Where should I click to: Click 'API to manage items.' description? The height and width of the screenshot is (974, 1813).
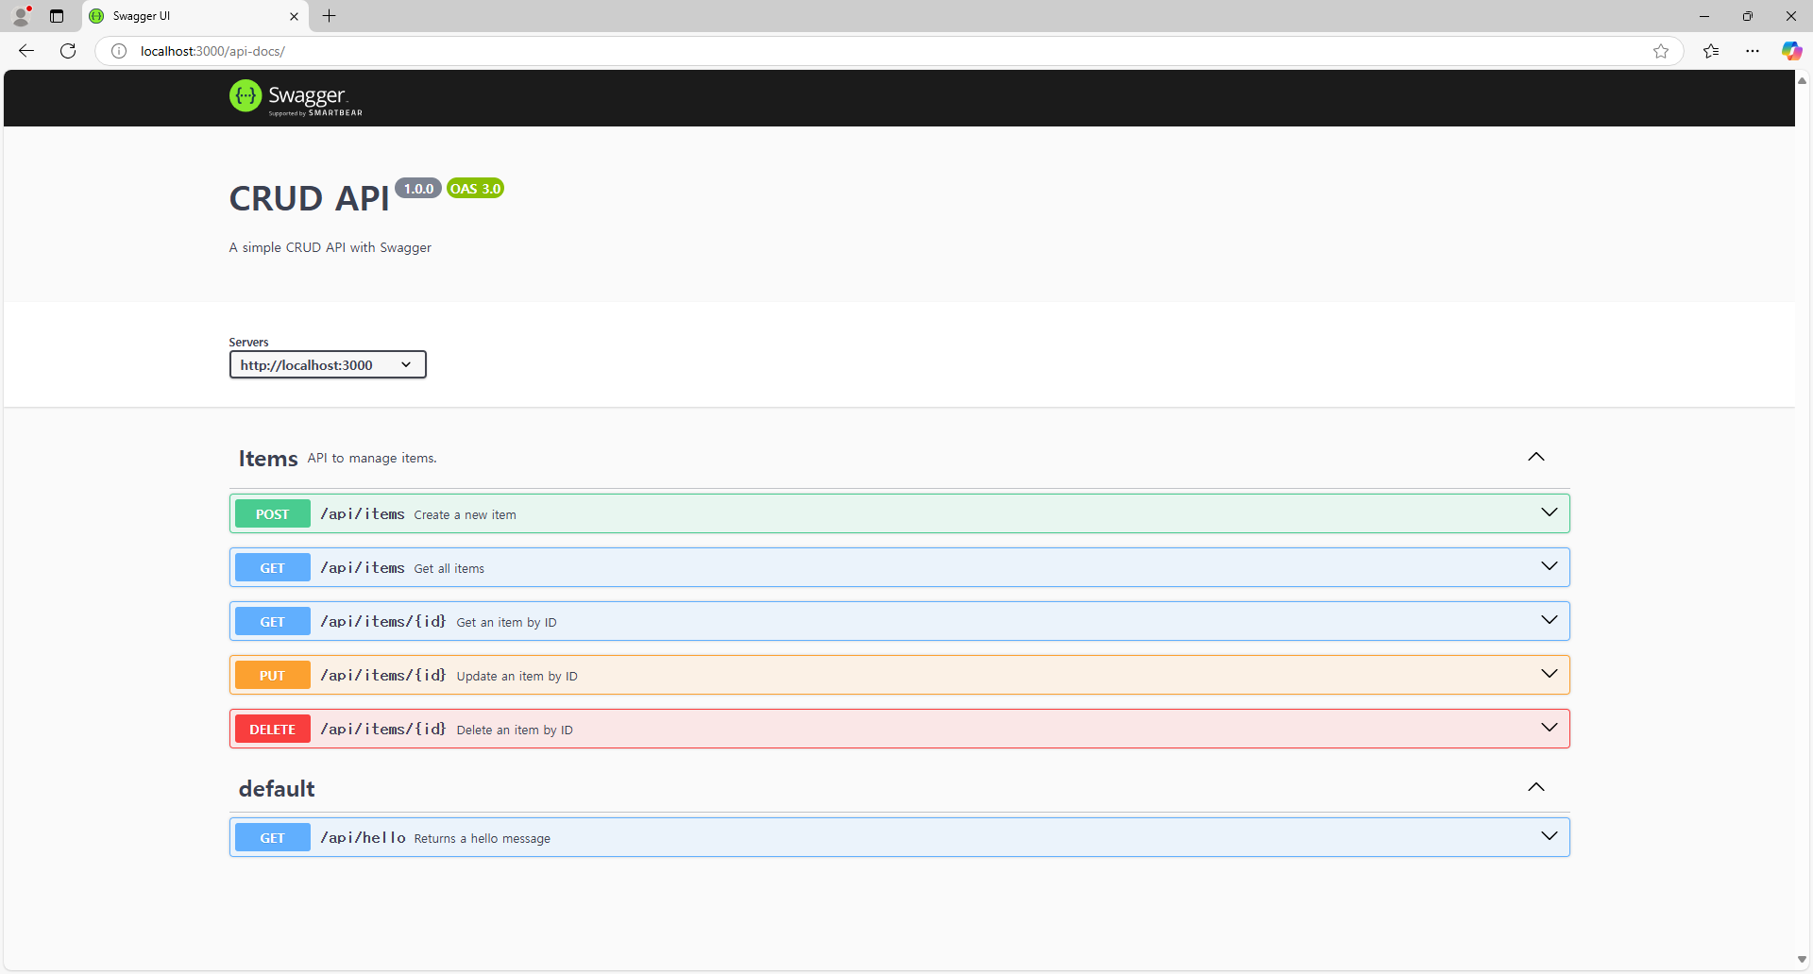pyautogui.click(x=372, y=459)
